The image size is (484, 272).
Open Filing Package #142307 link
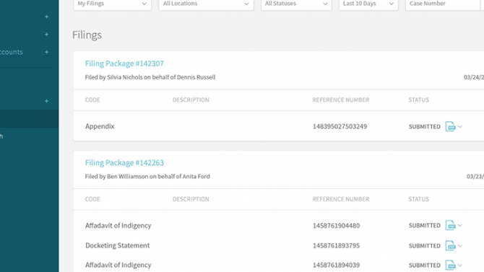[x=124, y=63]
